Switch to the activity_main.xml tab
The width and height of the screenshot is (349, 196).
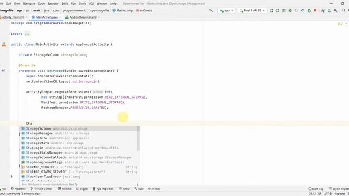coord(13,17)
